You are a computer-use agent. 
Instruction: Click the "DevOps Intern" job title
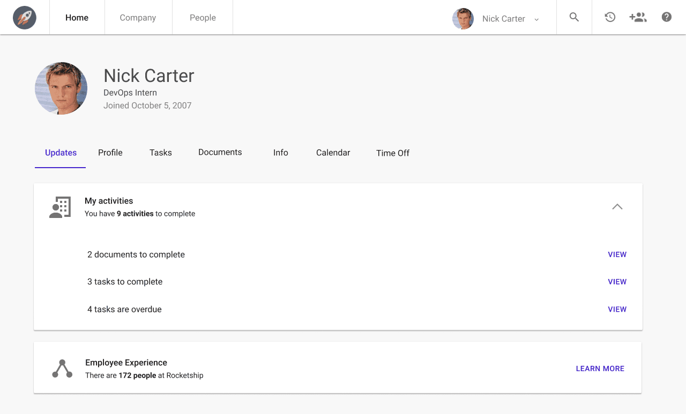[x=130, y=93]
